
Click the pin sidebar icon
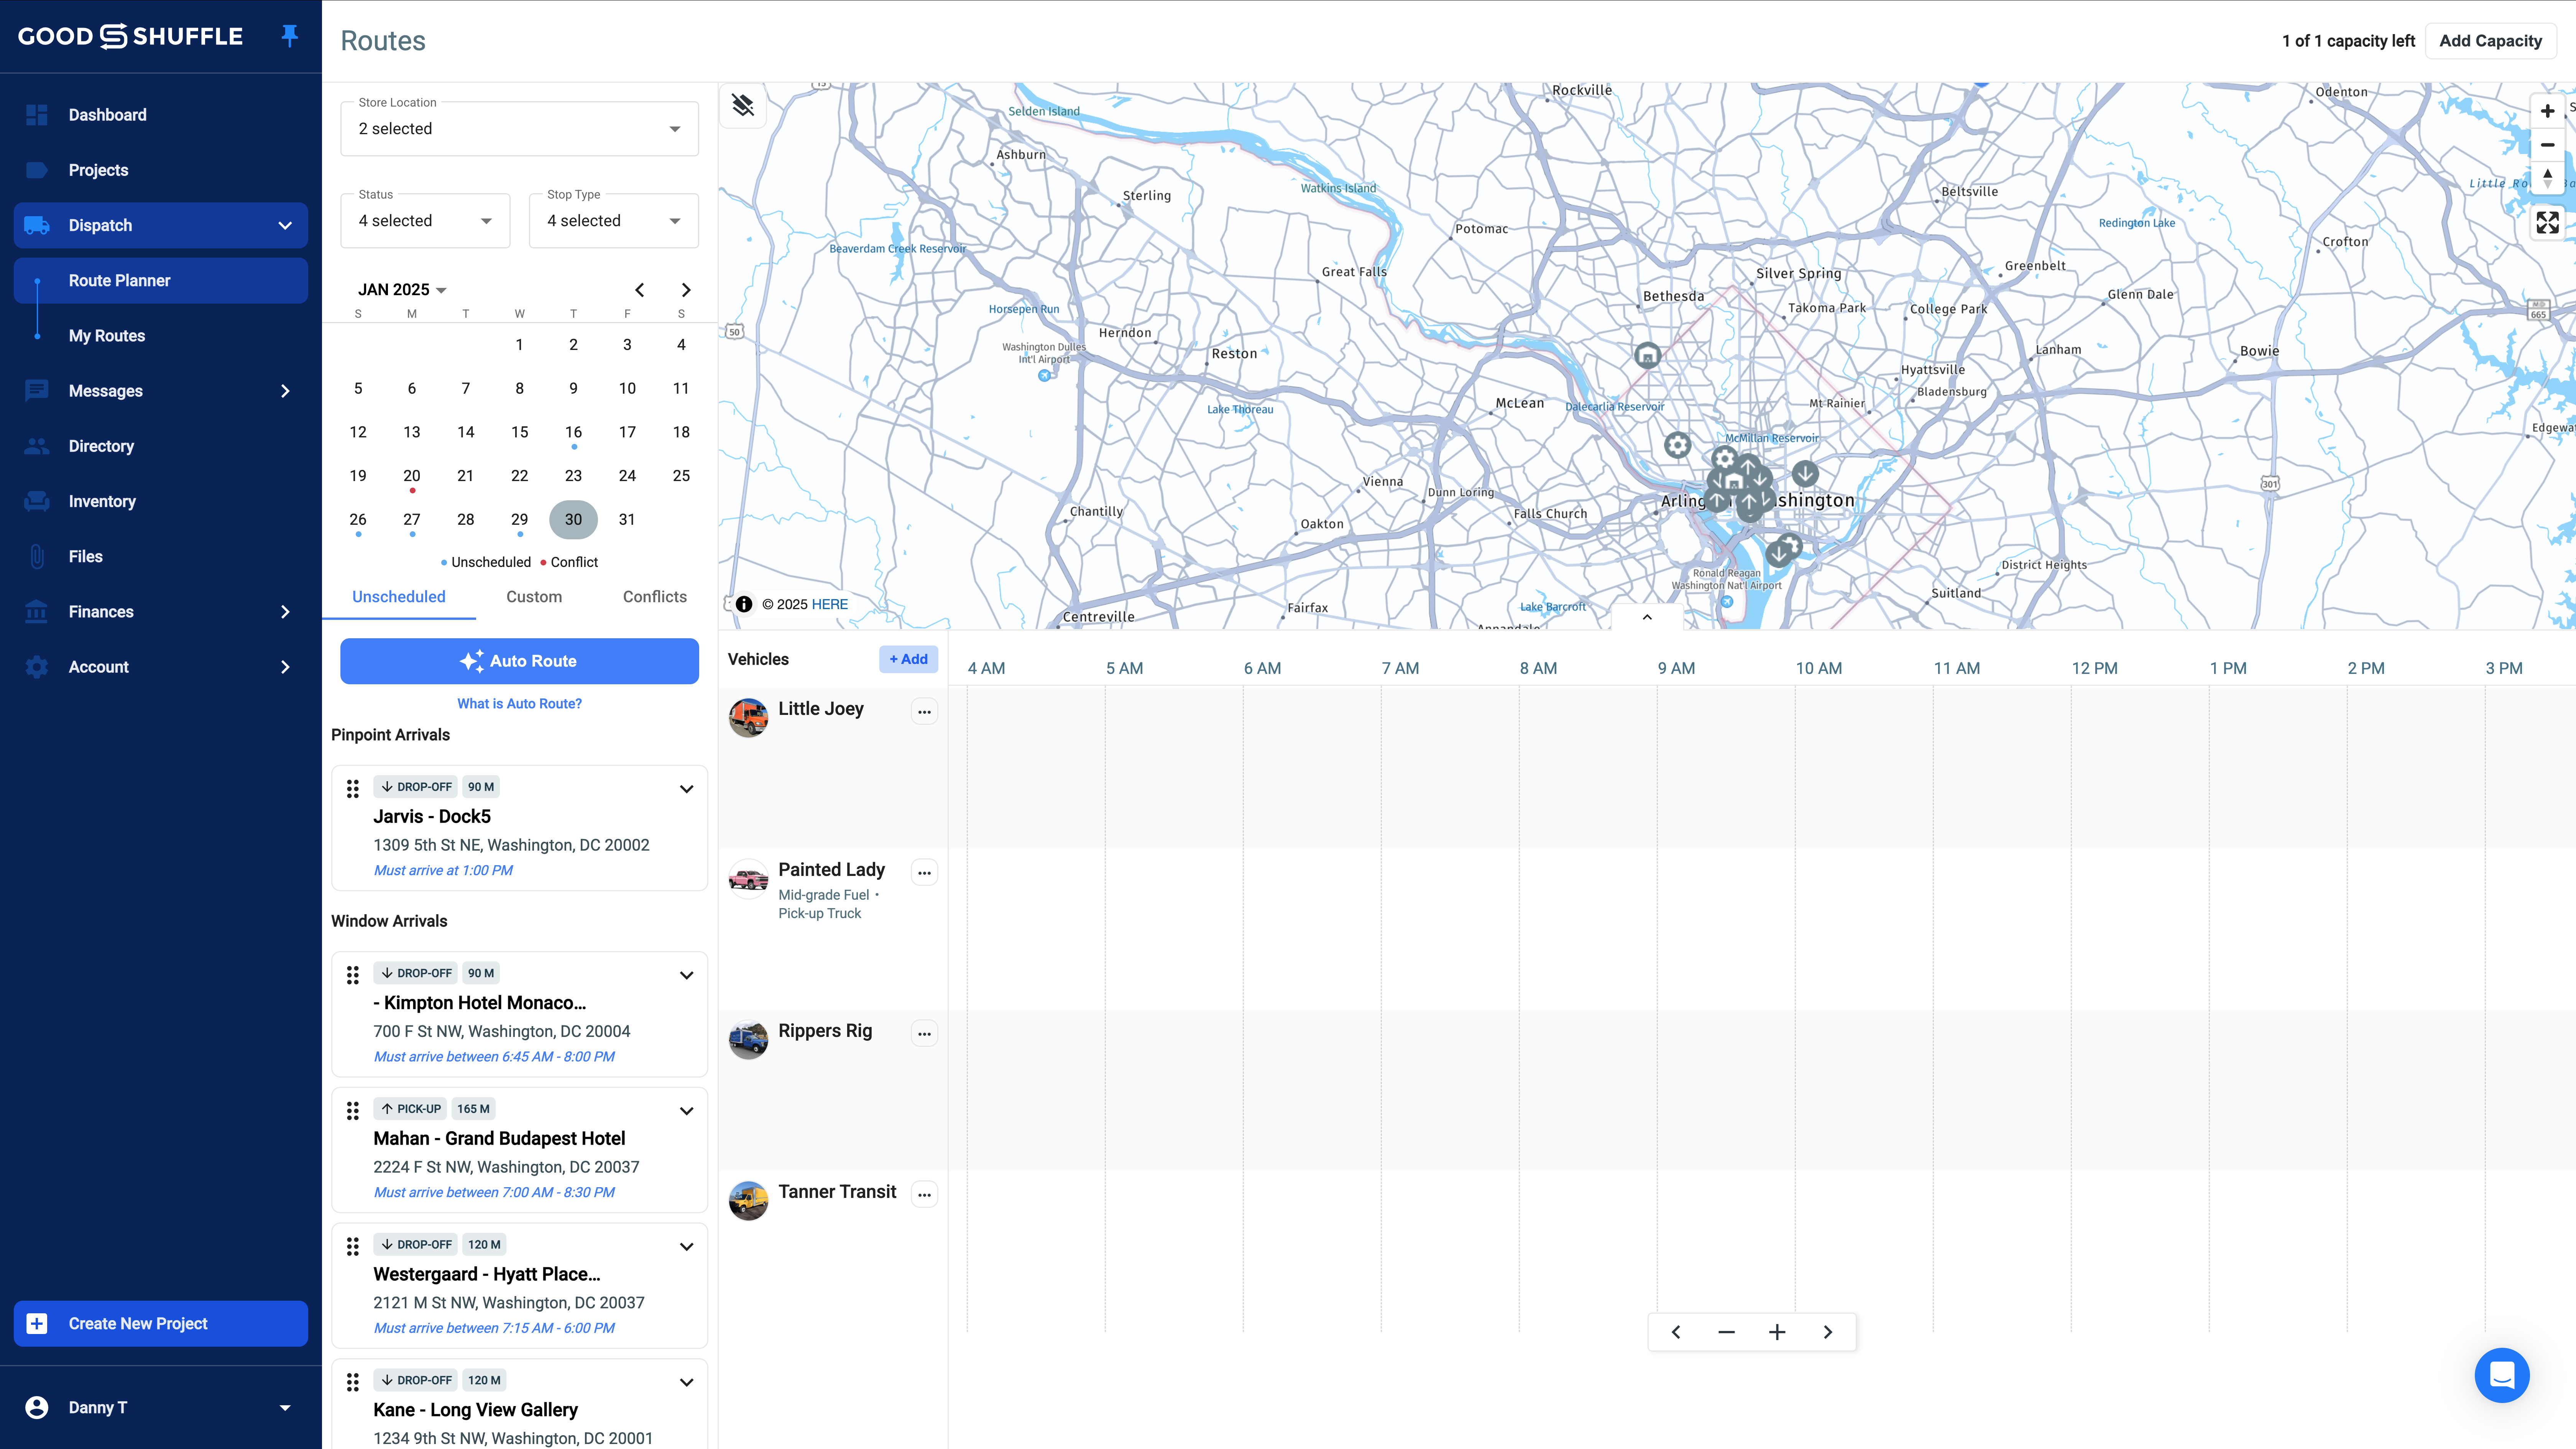290,36
